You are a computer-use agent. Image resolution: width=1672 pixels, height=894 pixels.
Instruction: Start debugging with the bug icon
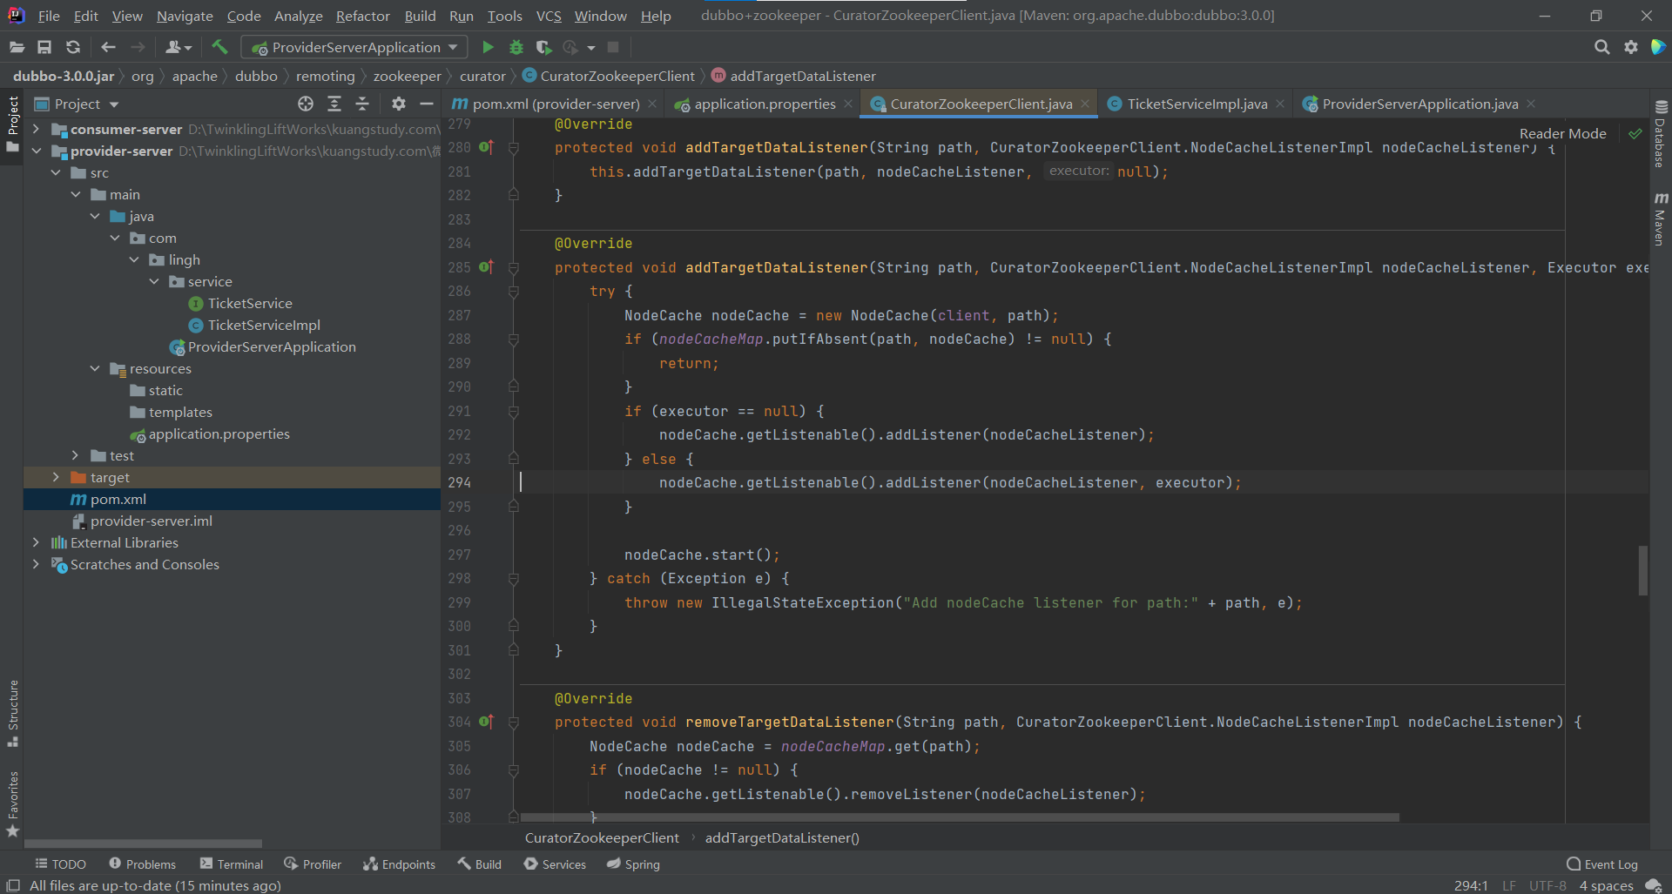tap(516, 47)
